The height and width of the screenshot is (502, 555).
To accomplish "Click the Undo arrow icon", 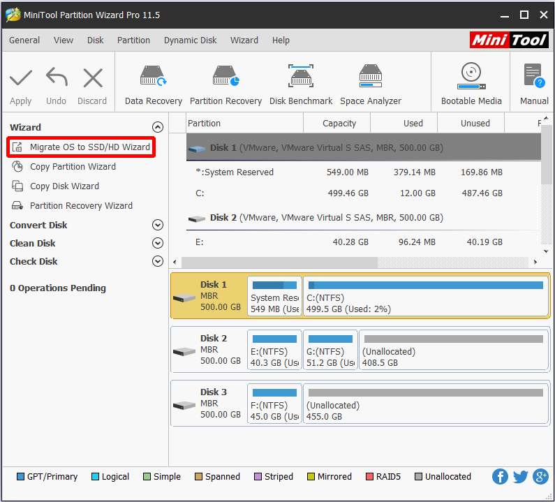I will 57,77.
